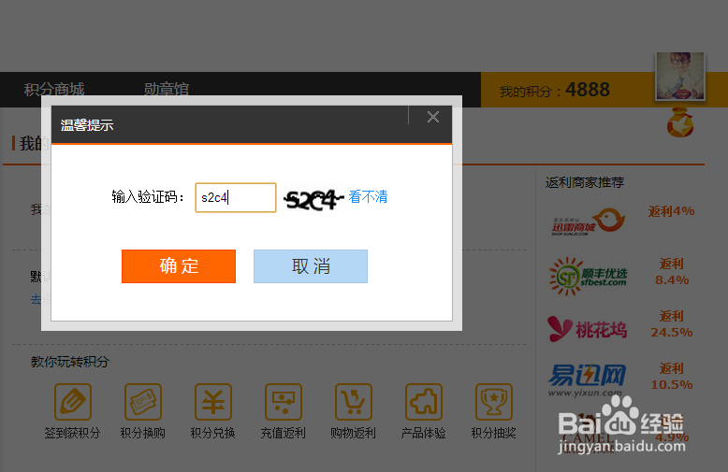Click the 看不清 refresh captcha link
Viewport: 728px width, 472px height.
368,196
